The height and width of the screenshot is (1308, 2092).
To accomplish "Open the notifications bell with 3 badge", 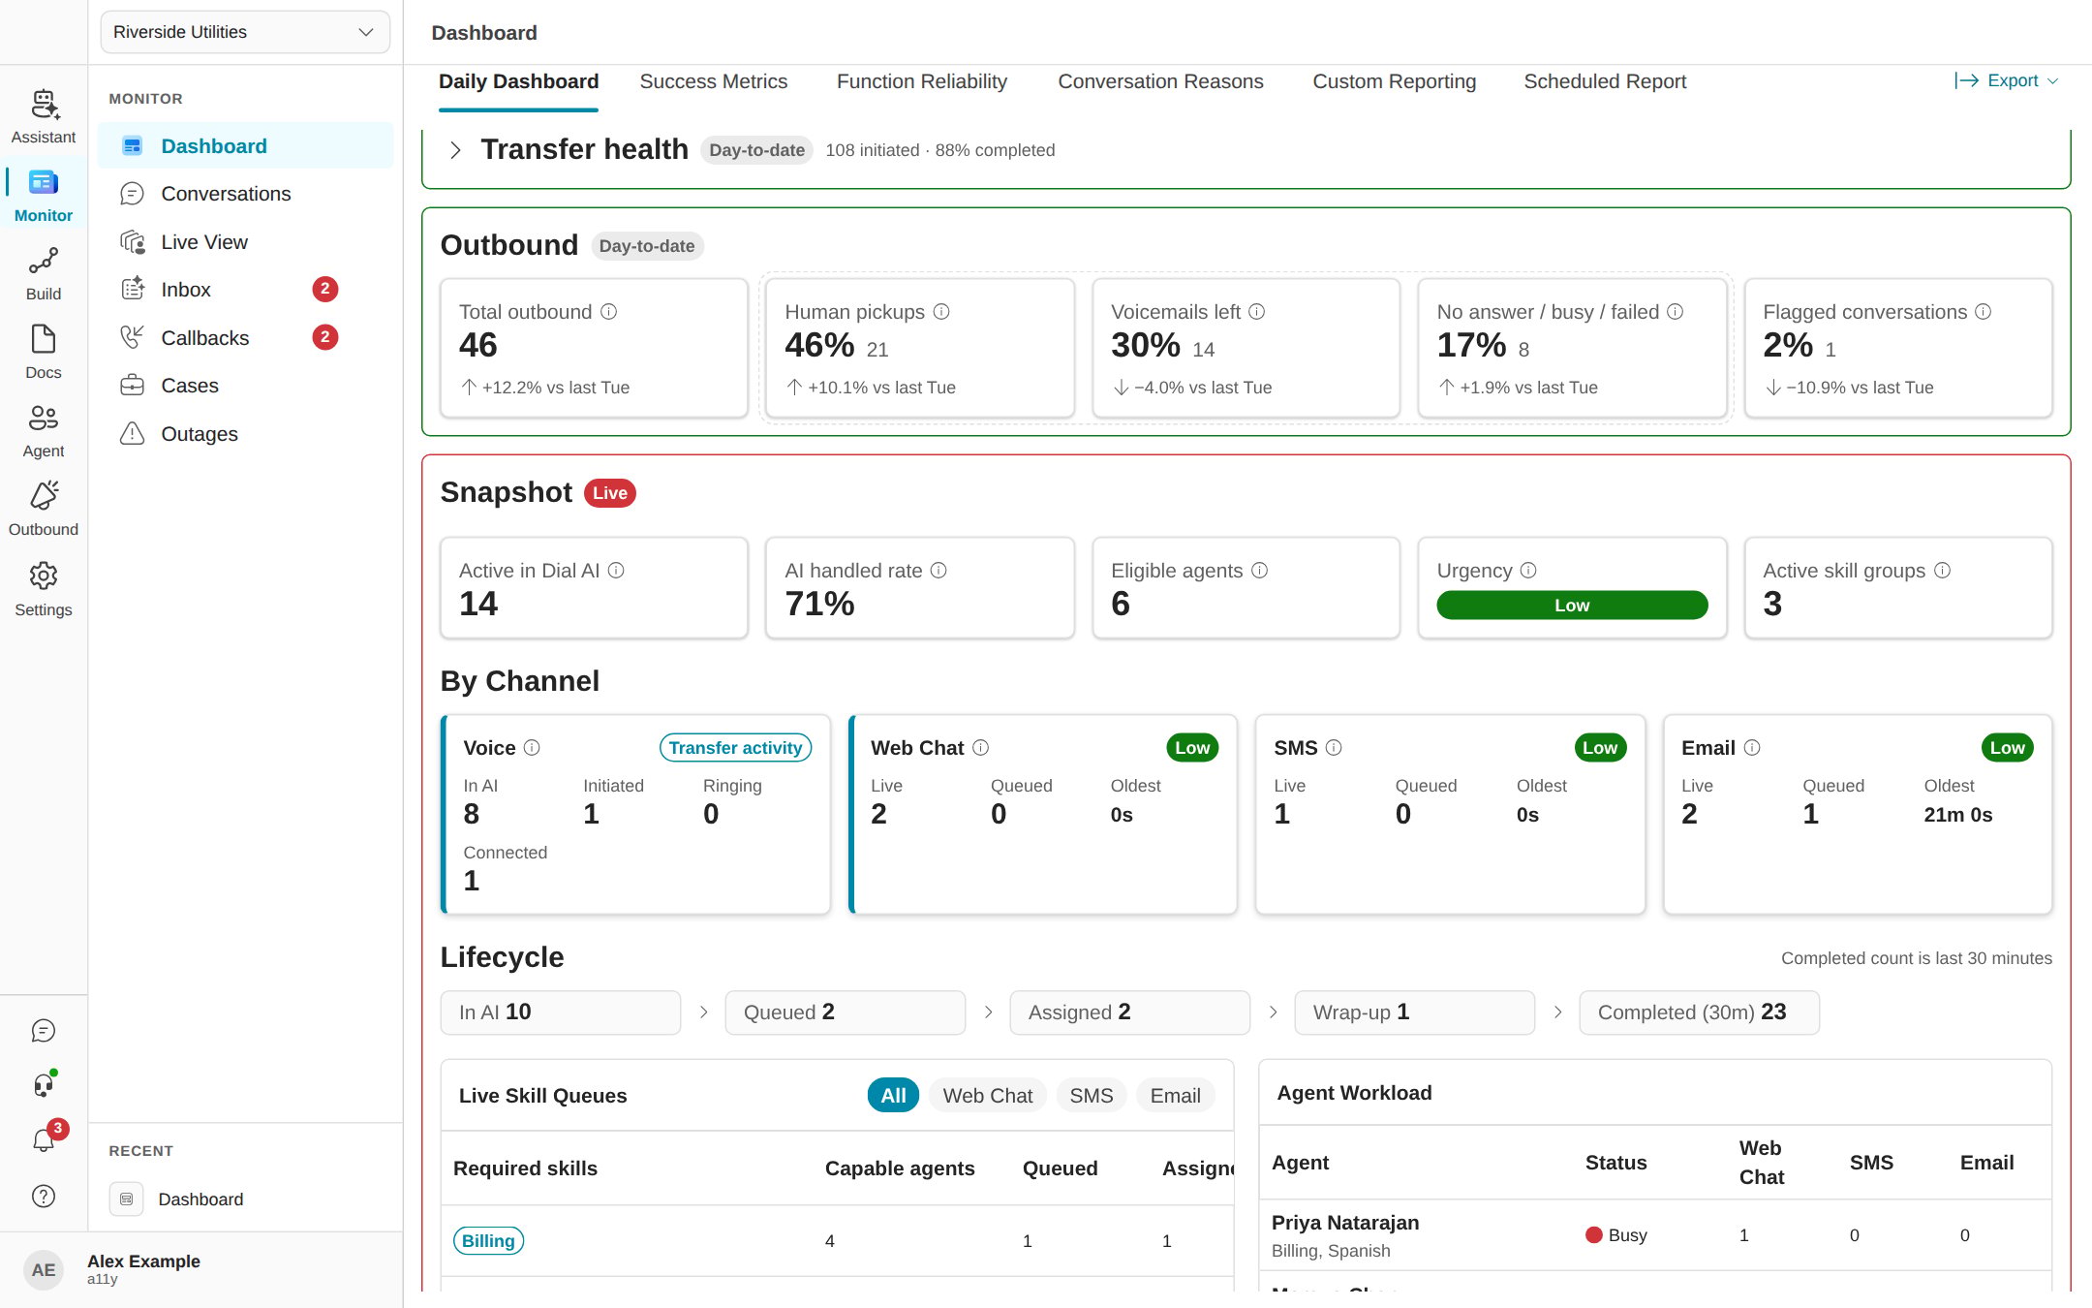I will pos(44,1140).
